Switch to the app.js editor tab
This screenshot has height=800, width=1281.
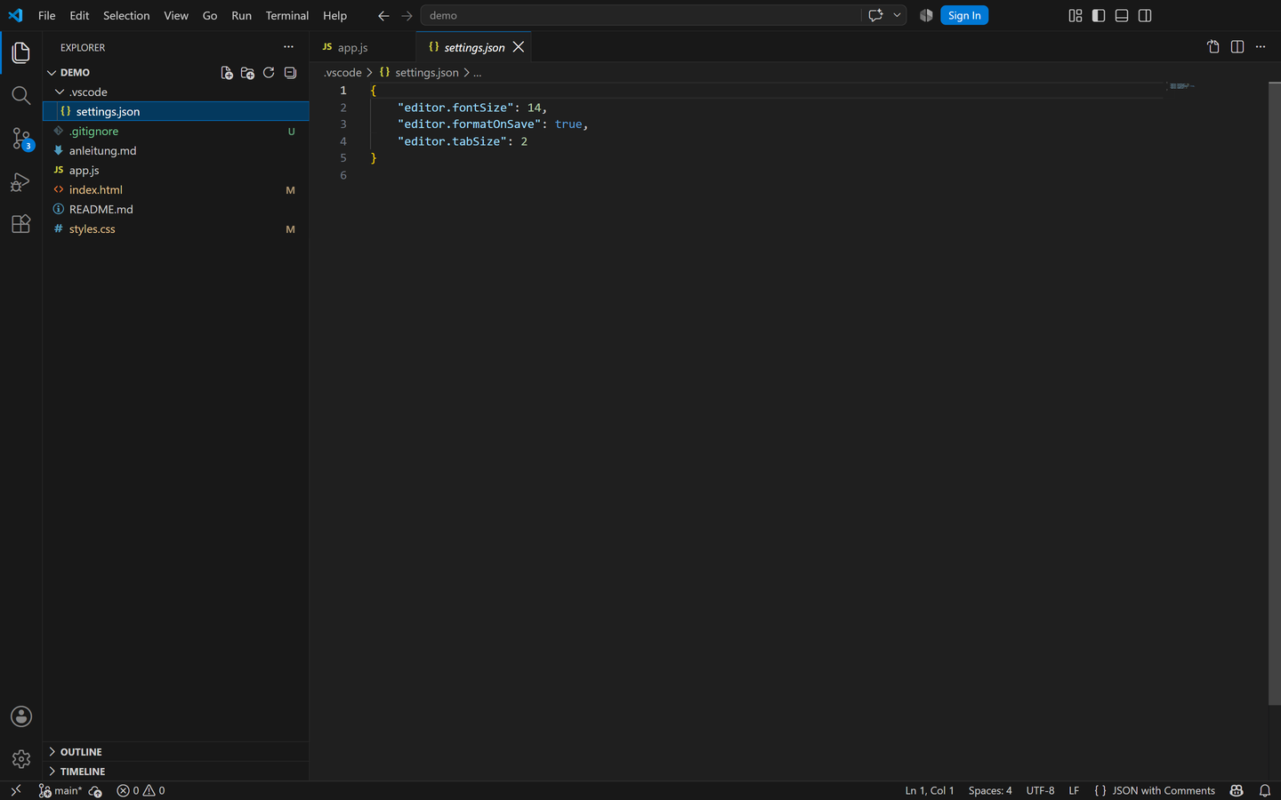click(x=363, y=47)
